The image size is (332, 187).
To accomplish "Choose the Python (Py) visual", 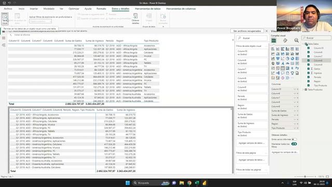I will click(297, 68).
